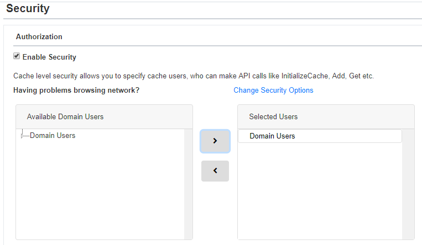Select Domain Users entry in Selected Users list
Image resolution: width=422 pixels, height=245 pixels.
click(x=320, y=136)
